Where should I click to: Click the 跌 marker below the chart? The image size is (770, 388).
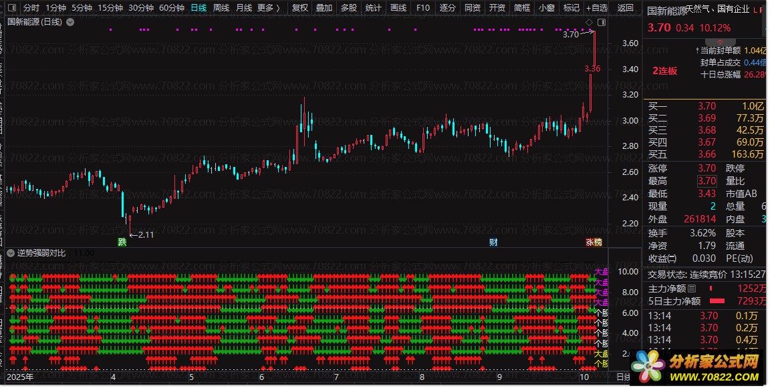point(122,242)
